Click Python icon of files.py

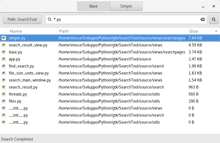pos(4,101)
